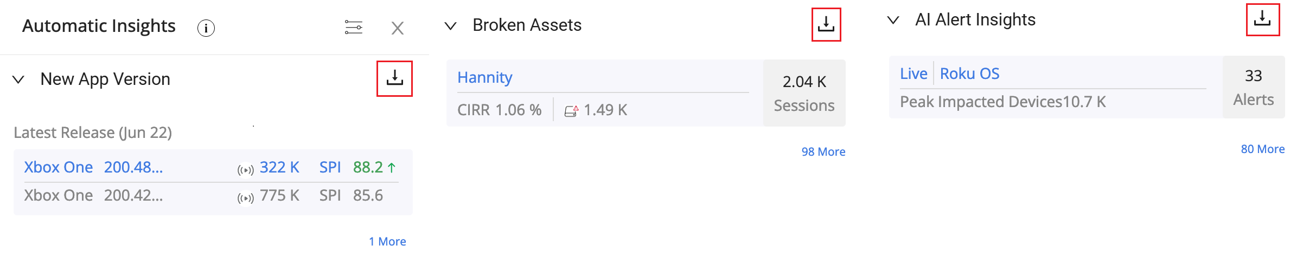
Task: Open the insights filter settings icon
Action: point(354,27)
